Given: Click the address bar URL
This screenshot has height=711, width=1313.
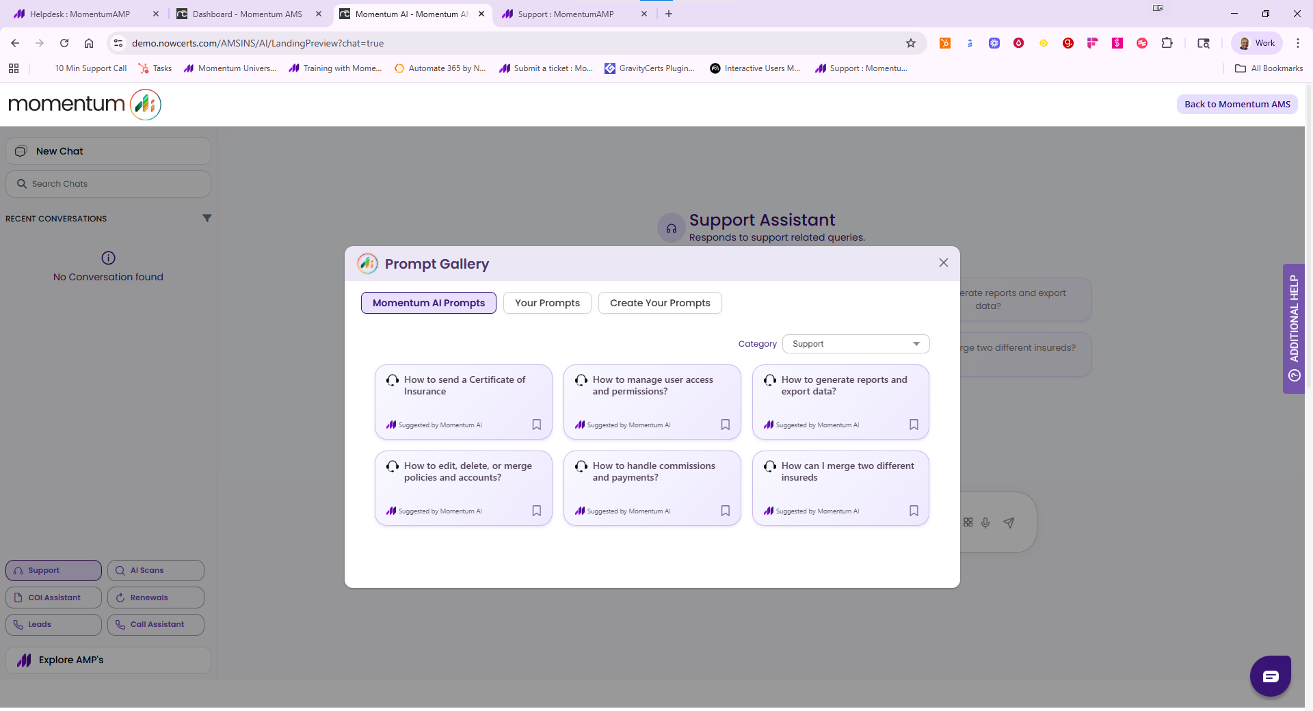Looking at the screenshot, I should click(258, 43).
